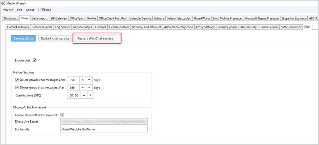Switch to the Licenses sub-tab
The width and height of the screenshot is (319, 145).
(x=101, y=27)
